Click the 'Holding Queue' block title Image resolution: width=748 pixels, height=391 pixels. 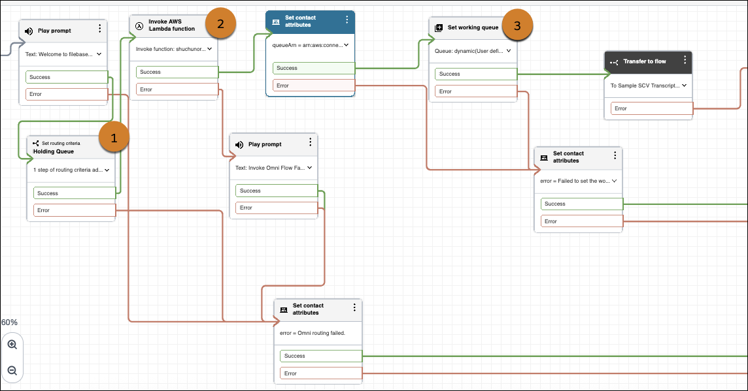[x=54, y=151]
